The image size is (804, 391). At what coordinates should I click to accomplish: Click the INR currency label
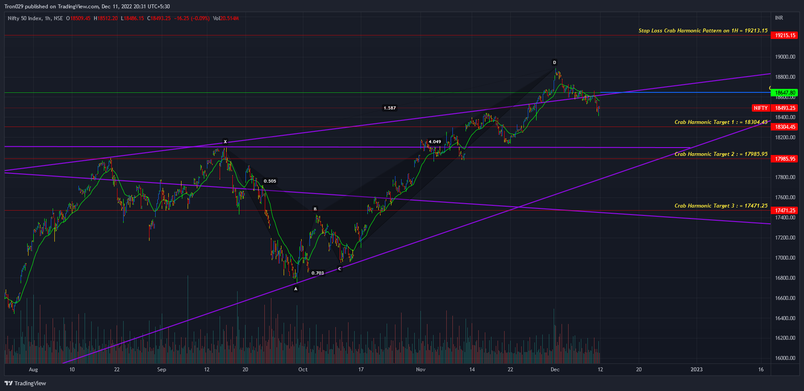click(779, 18)
